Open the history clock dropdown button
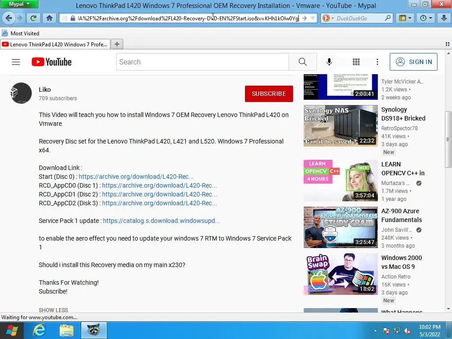This screenshot has width=452, height=339. [426, 18]
